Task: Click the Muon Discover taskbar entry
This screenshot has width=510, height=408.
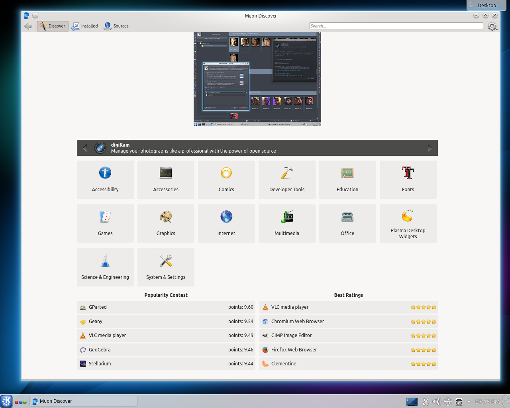Action: (84, 401)
